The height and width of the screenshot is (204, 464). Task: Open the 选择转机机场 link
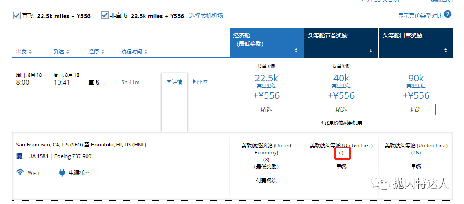click(206, 16)
